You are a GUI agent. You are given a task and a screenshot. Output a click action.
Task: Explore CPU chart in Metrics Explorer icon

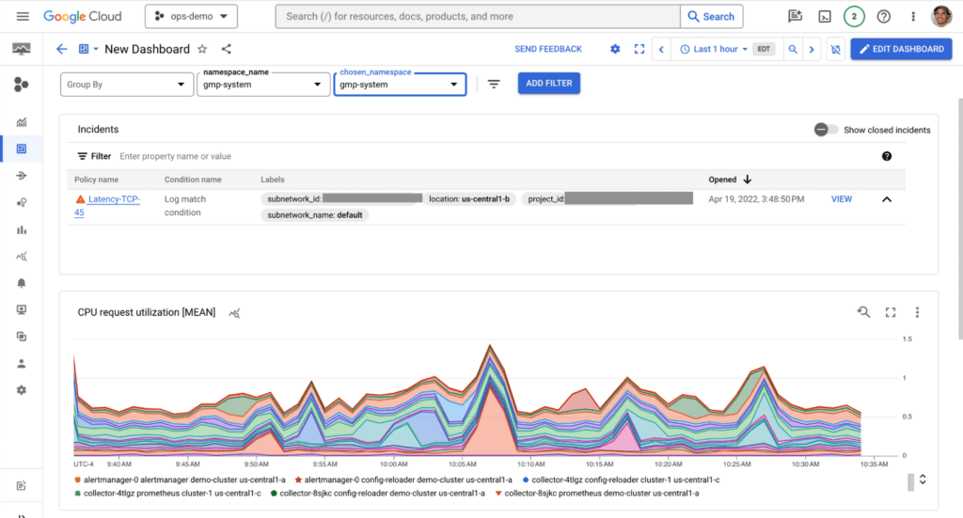234,313
